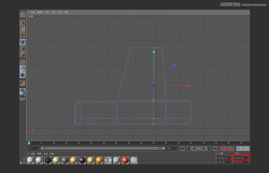Open the 摄像机 menu in the viewport
Image resolution: width=269 pixels, height=173 pixels.
[x=40, y=12]
